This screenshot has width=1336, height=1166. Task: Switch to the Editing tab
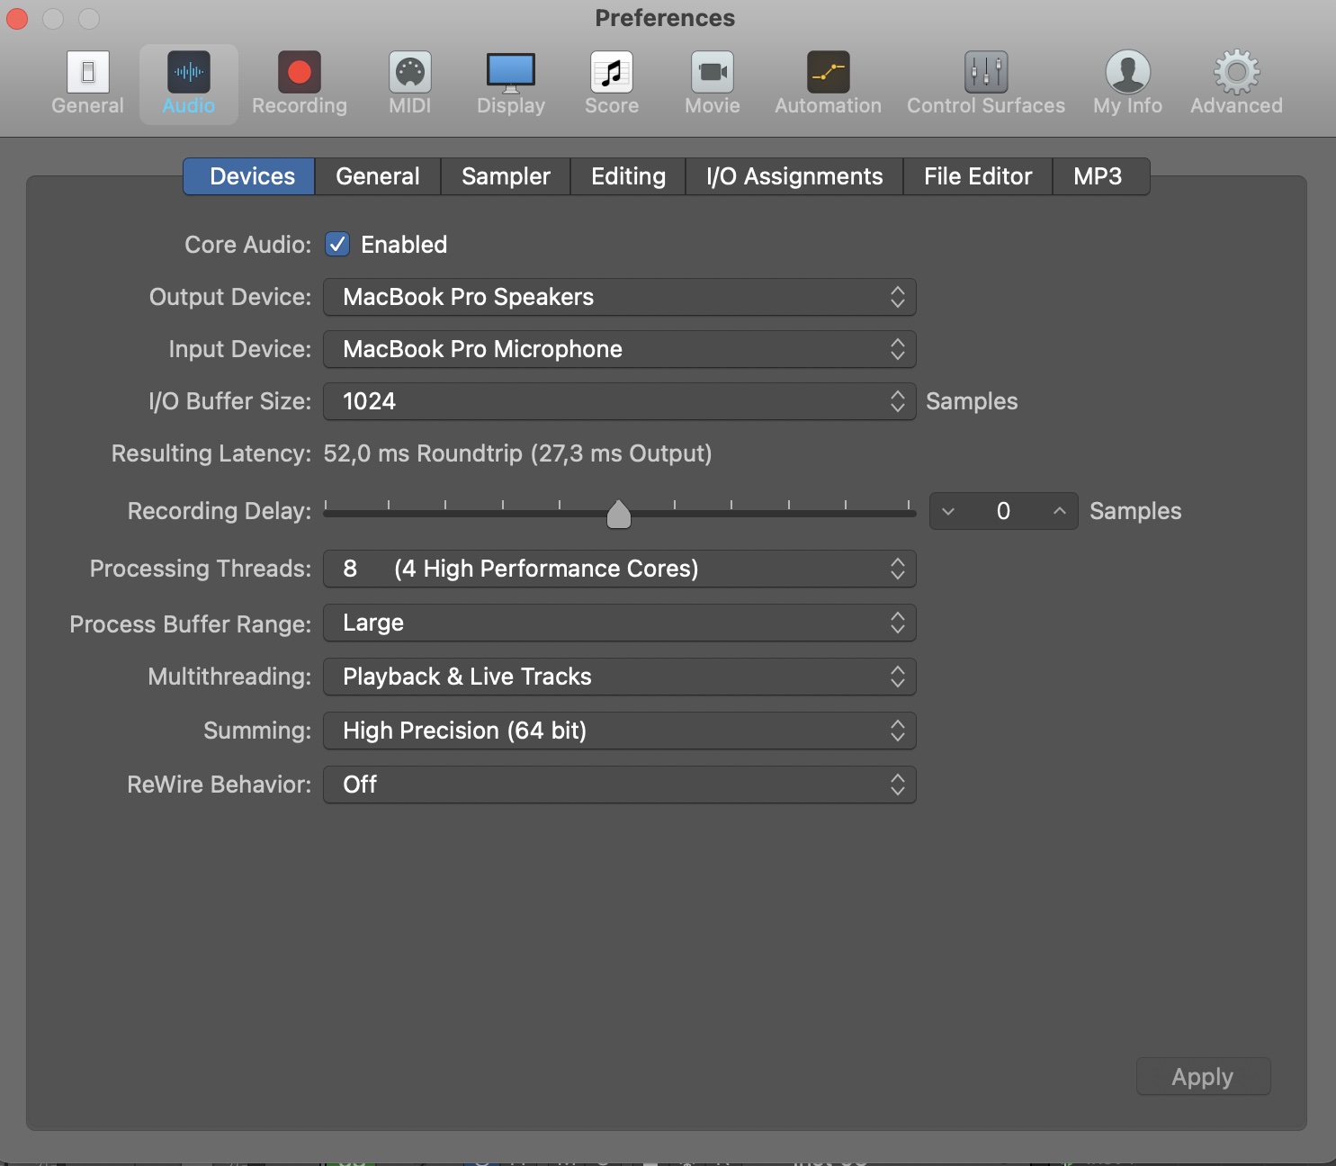pyautogui.click(x=628, y=176)
